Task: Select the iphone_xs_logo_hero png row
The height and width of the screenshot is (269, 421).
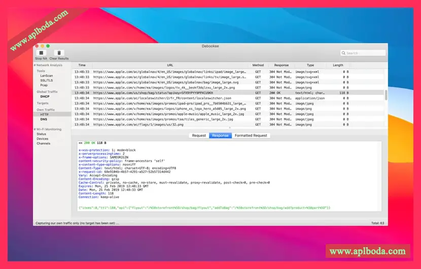Action: 228,109
